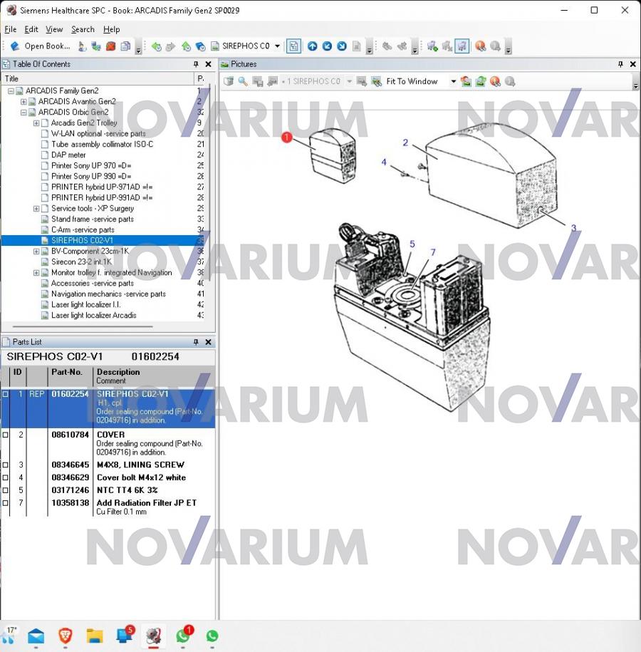This screenshot has height=652, width=641.
Task: Open WhatsApp with notification badge from taskbar
Action: click(x=183, y=636)
